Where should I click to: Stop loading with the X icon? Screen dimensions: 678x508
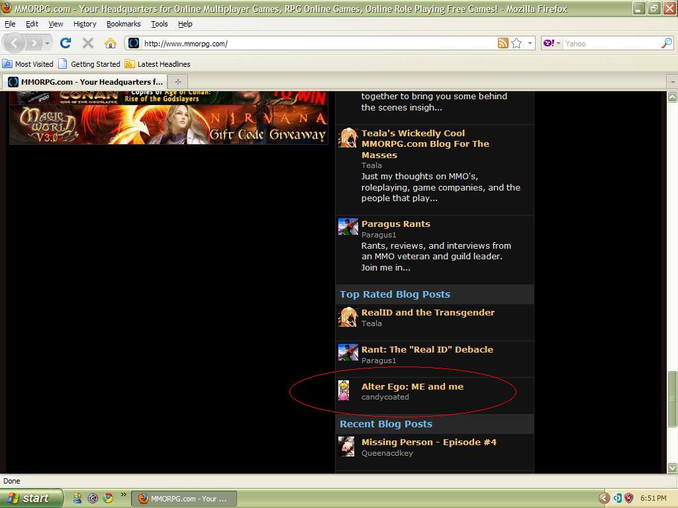point(88,43)
